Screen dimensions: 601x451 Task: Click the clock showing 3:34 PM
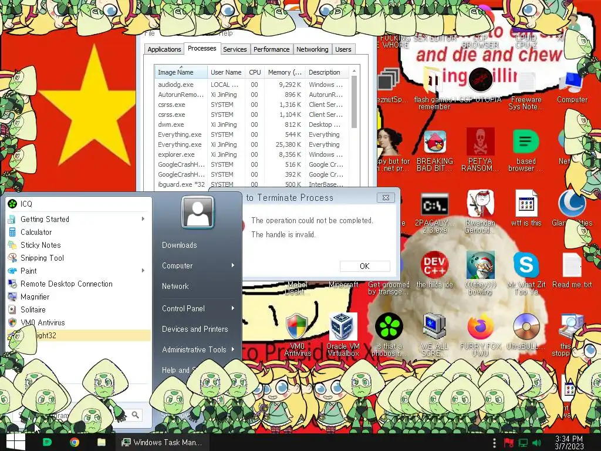[569, 443]
